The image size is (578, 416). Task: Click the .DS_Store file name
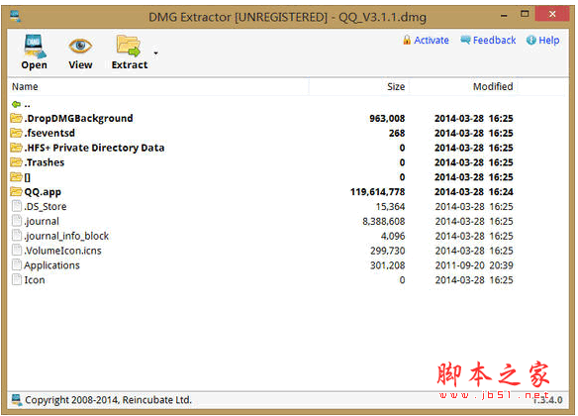(x=46, y=207)
